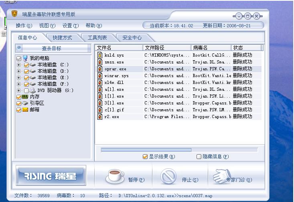The image size is (294, 202).
Task: Sort by the 病毒名 column header
Action: (211, 48)
